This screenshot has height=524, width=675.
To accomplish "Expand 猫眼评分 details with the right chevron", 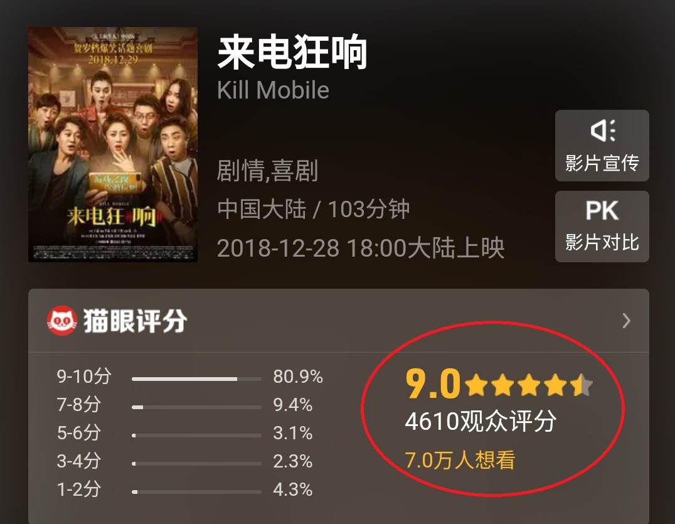I will (x=626, y=321).
